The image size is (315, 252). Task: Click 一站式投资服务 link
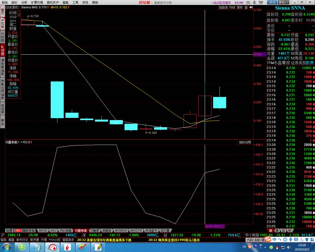tap(220, 2)
